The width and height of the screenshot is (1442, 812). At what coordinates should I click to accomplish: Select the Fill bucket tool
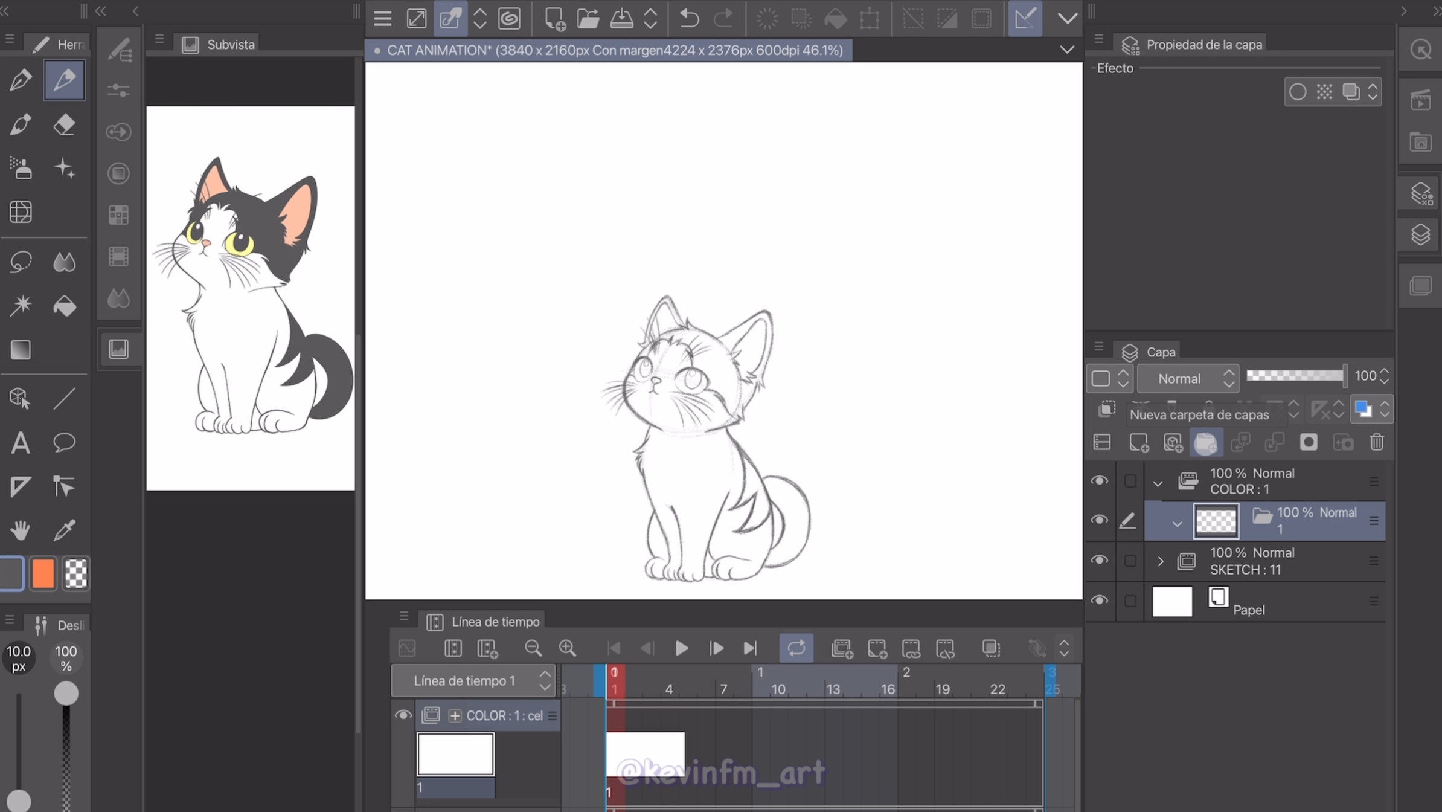pyautogui.click(x=64, y=306)
